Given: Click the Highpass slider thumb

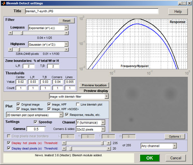Looking at the screenshot, I should (x=19, y=49).
